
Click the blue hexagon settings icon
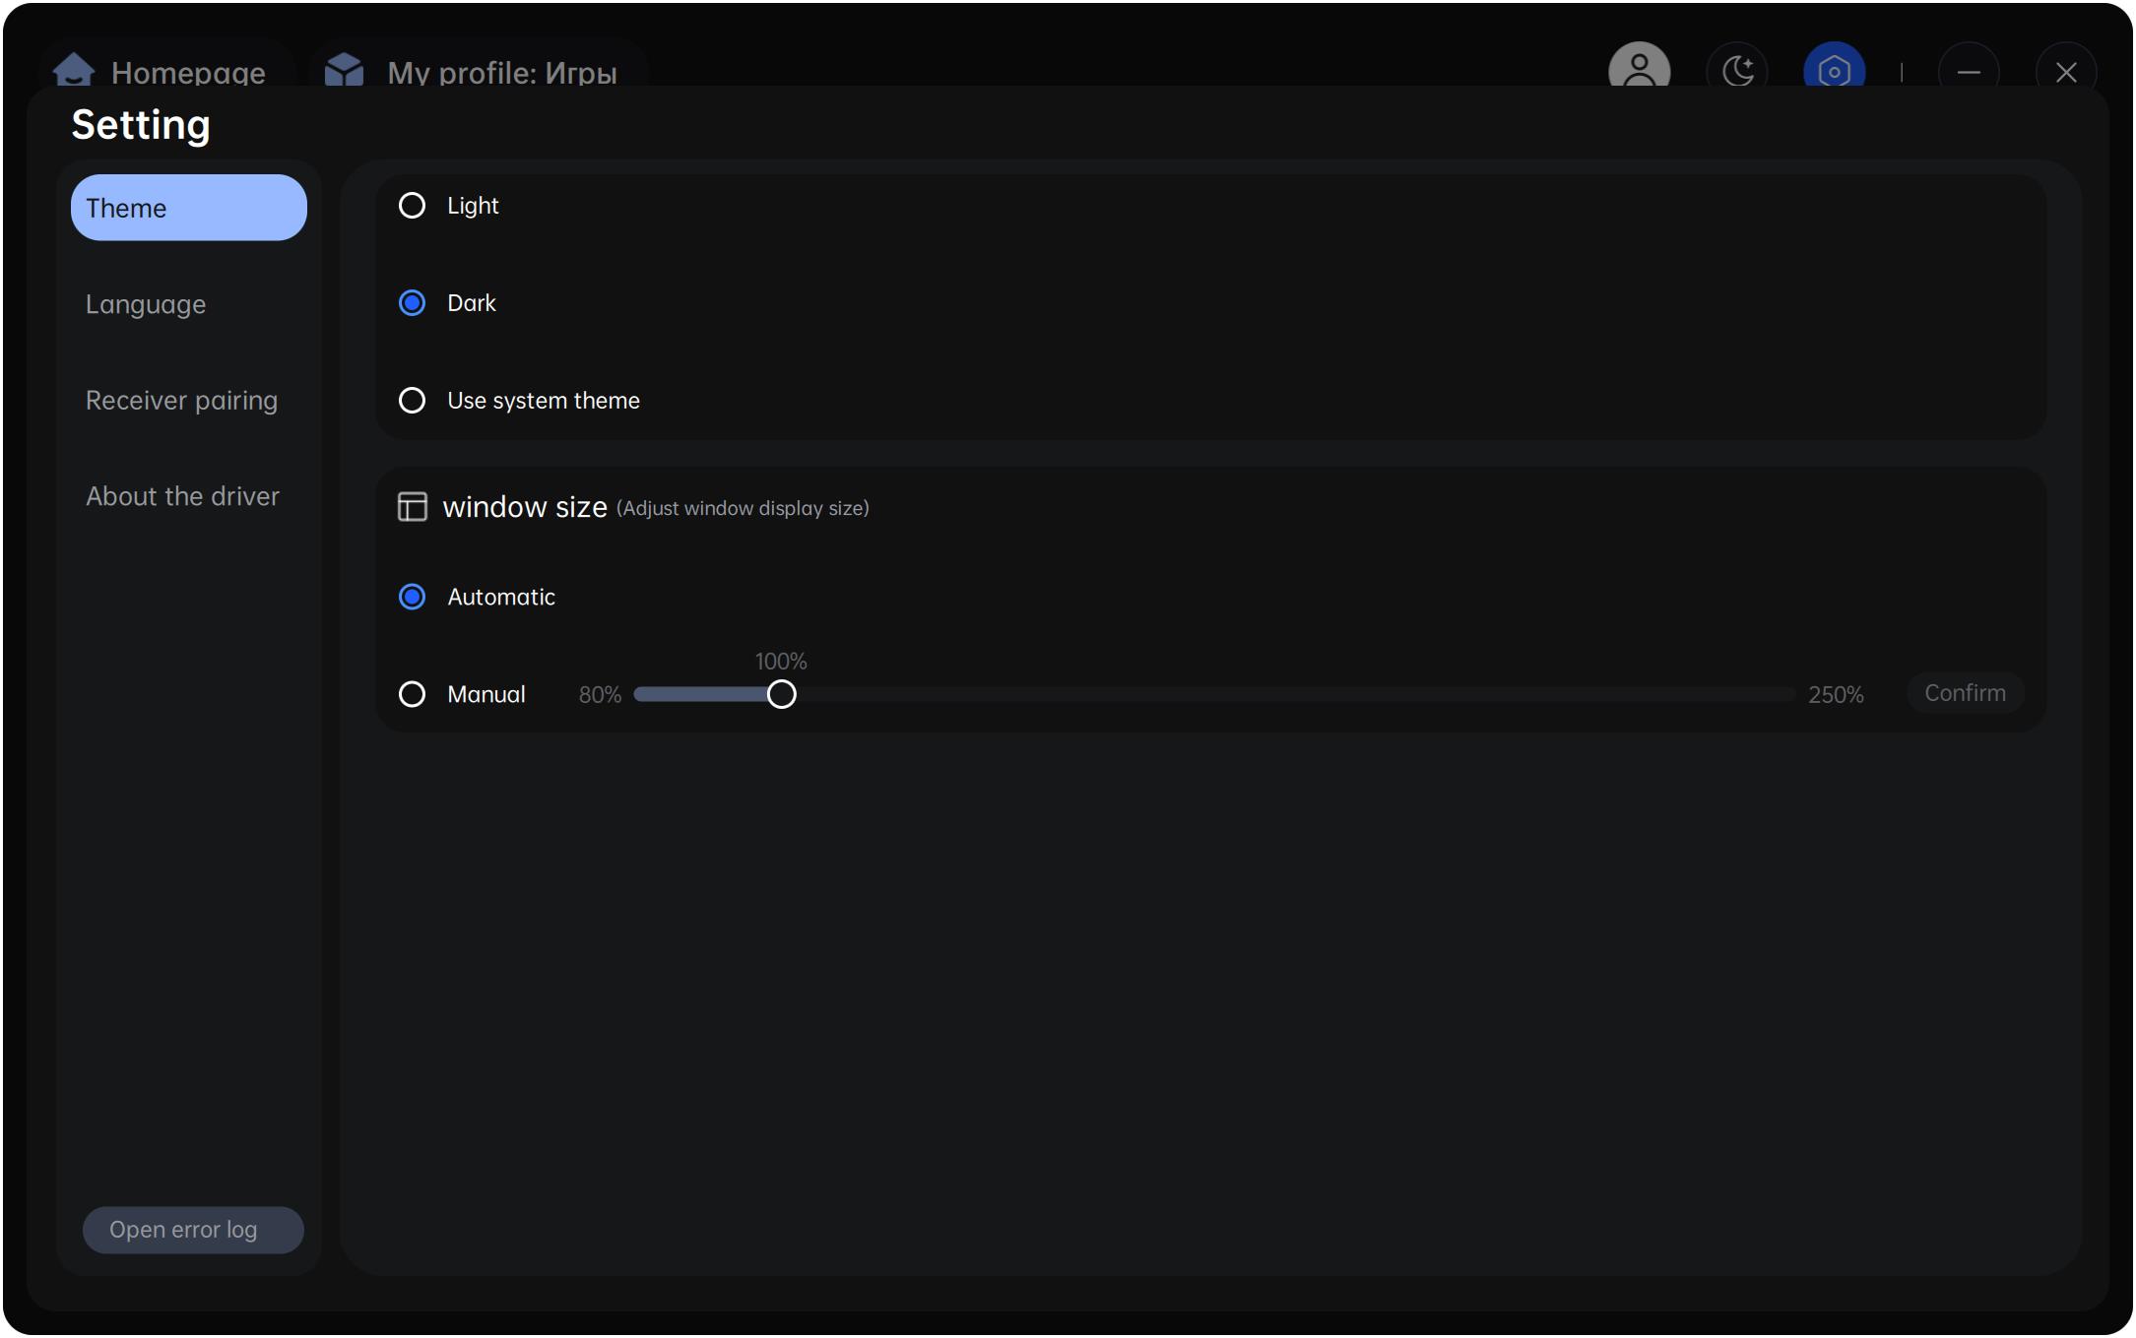point(1834,71)
